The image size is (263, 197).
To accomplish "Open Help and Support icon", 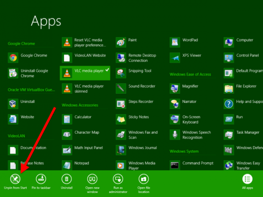I will pyautogui.click(x=229, y=104).
